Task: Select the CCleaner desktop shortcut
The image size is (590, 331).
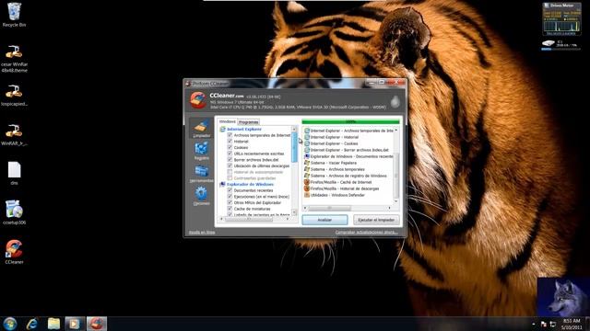Action: pos(15,252)
